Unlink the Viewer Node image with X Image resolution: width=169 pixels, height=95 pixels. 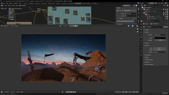pos(77,26)
